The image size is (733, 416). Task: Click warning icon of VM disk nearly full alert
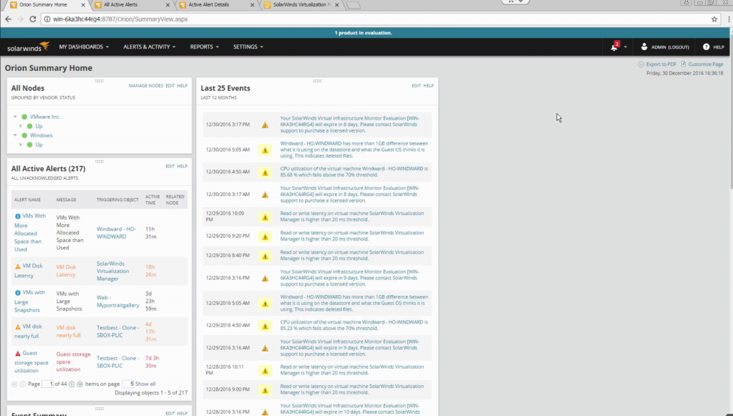tap(18, 327)
